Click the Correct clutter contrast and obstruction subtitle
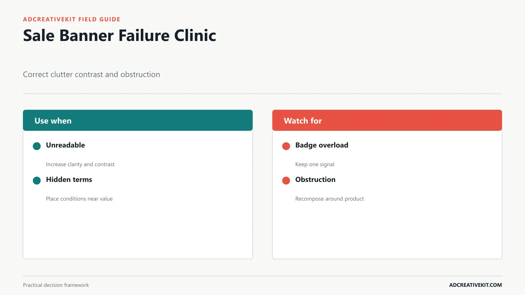Viewport: 525px width, 295px height. pos(92,75)
